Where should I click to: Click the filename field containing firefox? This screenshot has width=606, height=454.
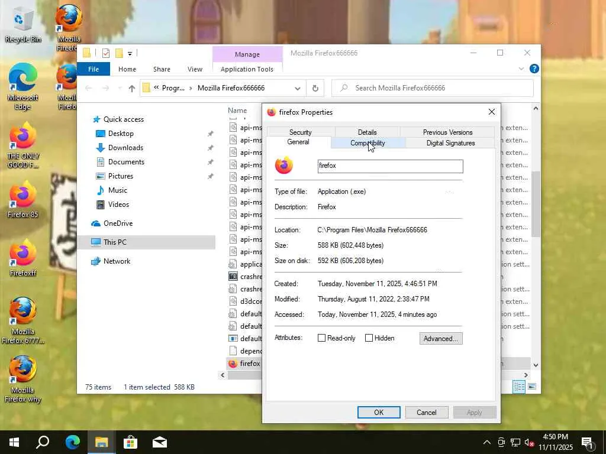391,166
